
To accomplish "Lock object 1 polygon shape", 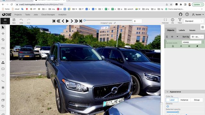I will [x=173, y=46].
